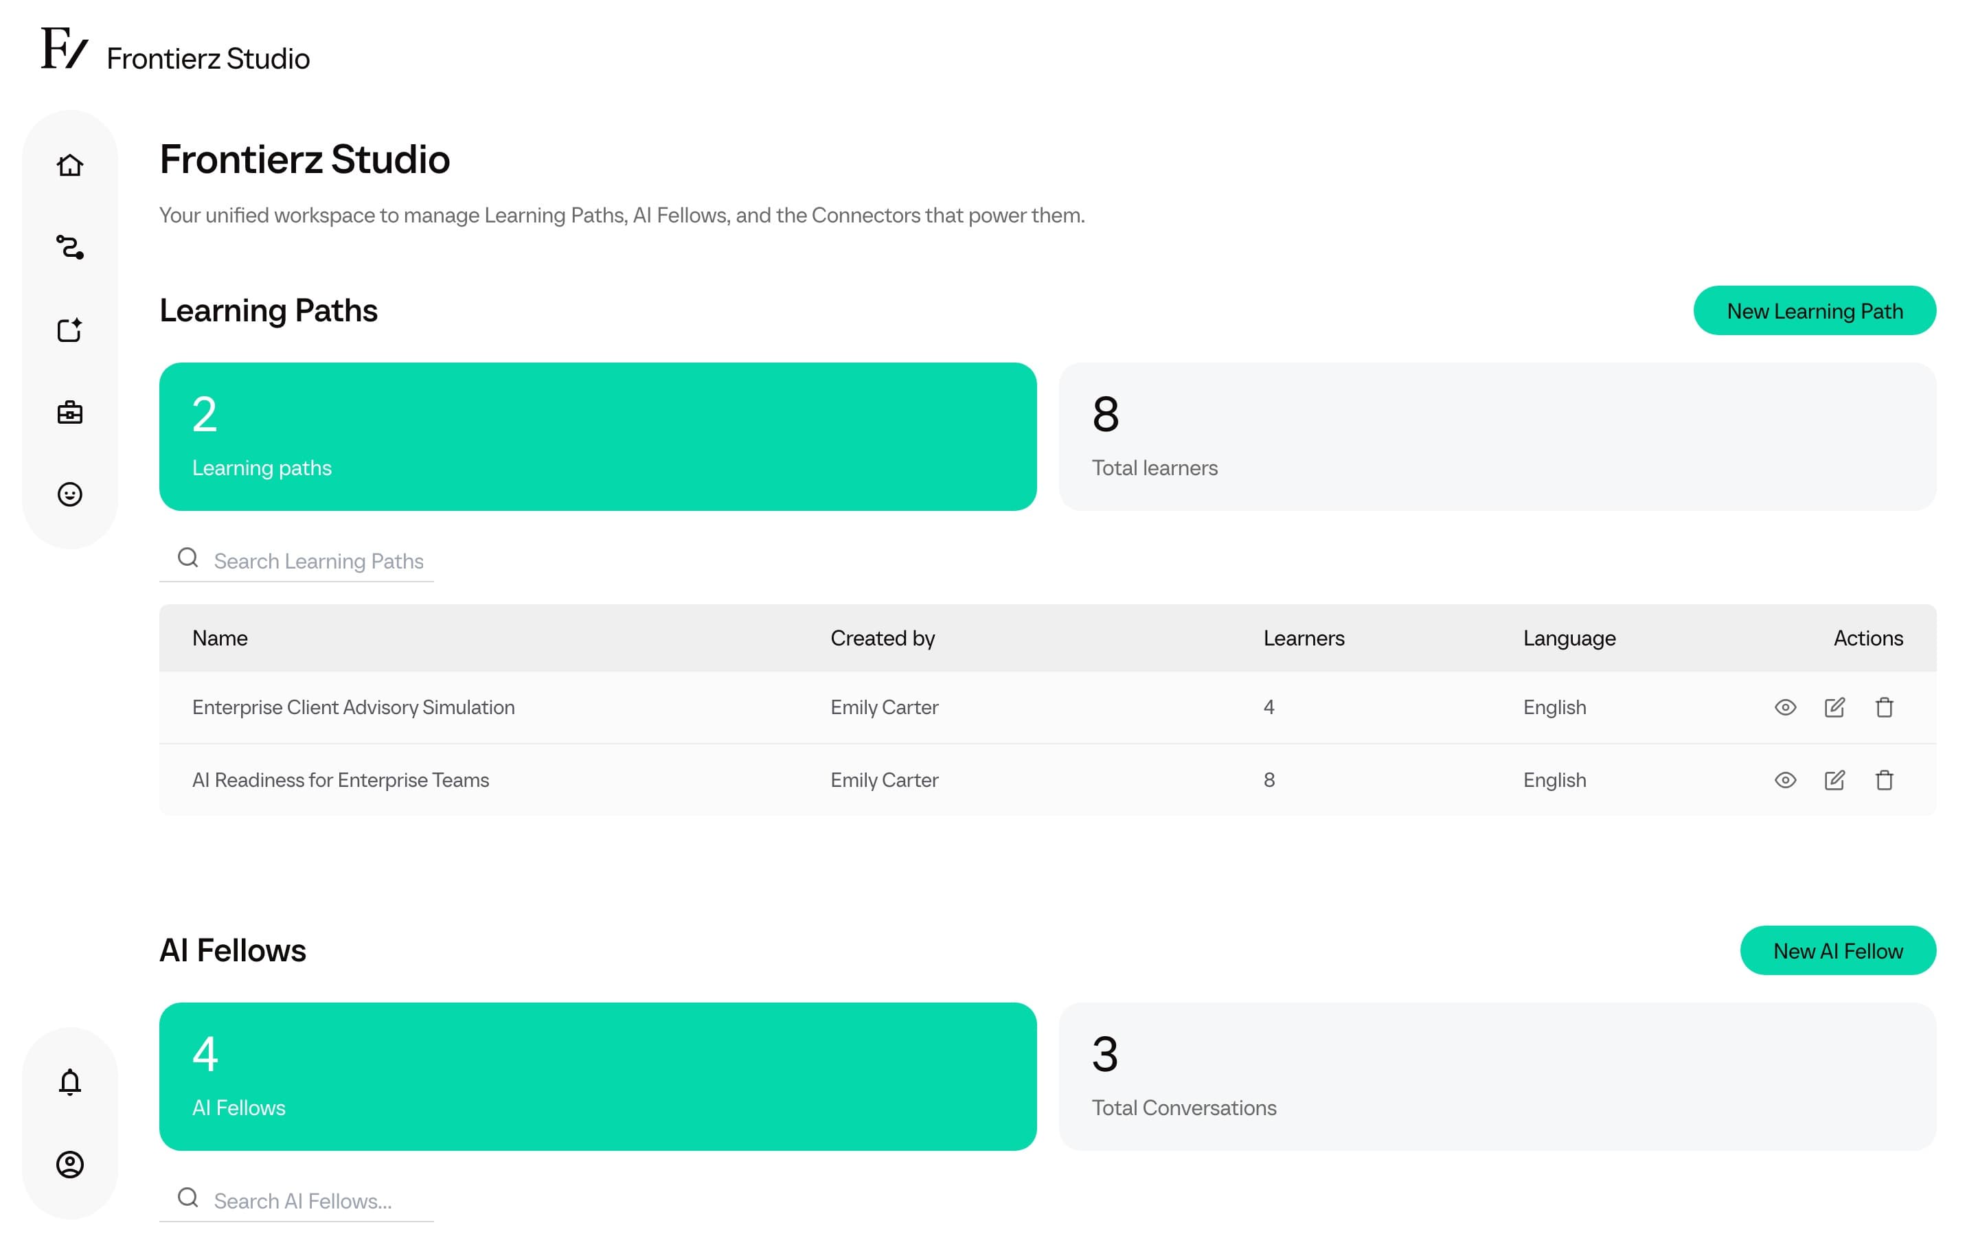Click learners count 8 in AI Readiness row

click(x=1269, y=780)
